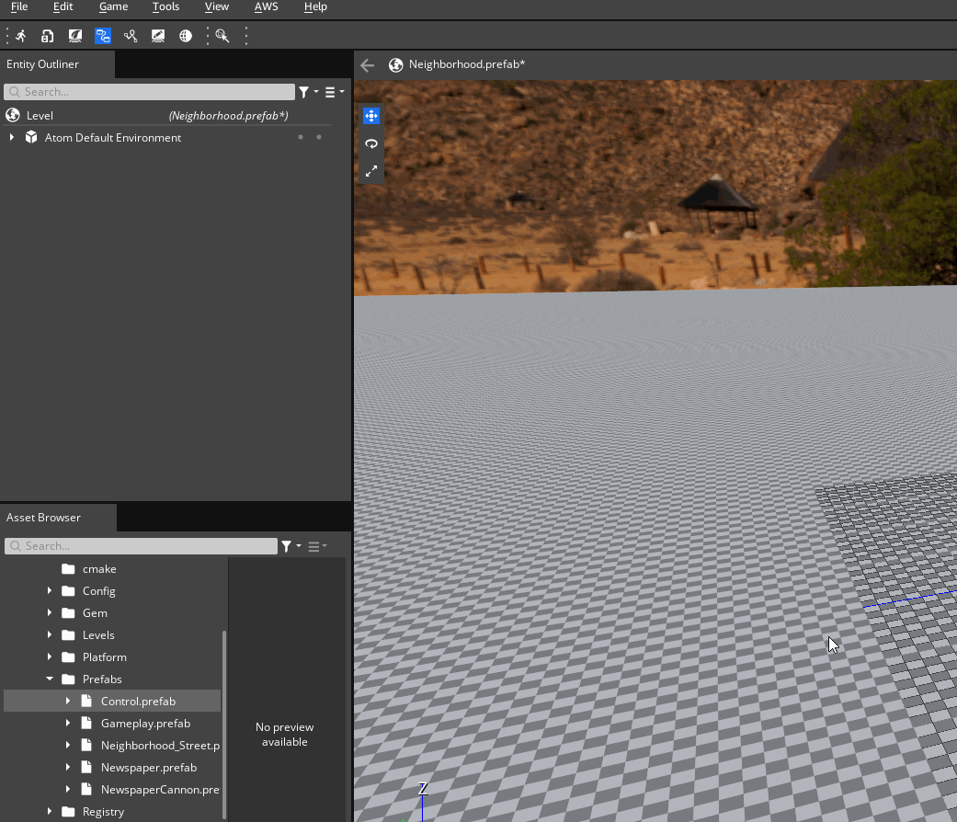Open the Edit menu
The width and height of the screenshot is (957, 822).
(x=63, y=6)
